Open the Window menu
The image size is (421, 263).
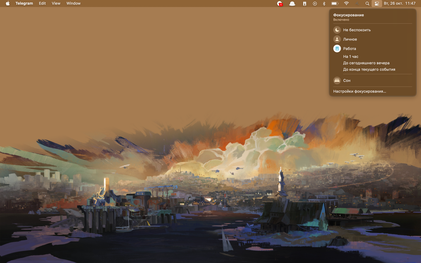click(73, 4)
